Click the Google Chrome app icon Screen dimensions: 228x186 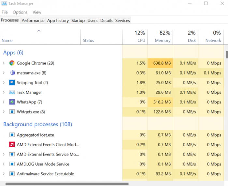click(x=12, y=63)
